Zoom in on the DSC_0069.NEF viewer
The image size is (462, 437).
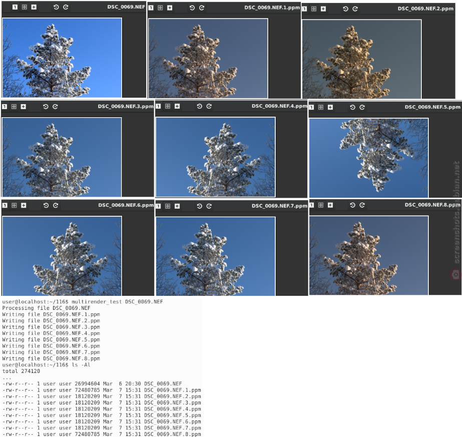point(34,7)
